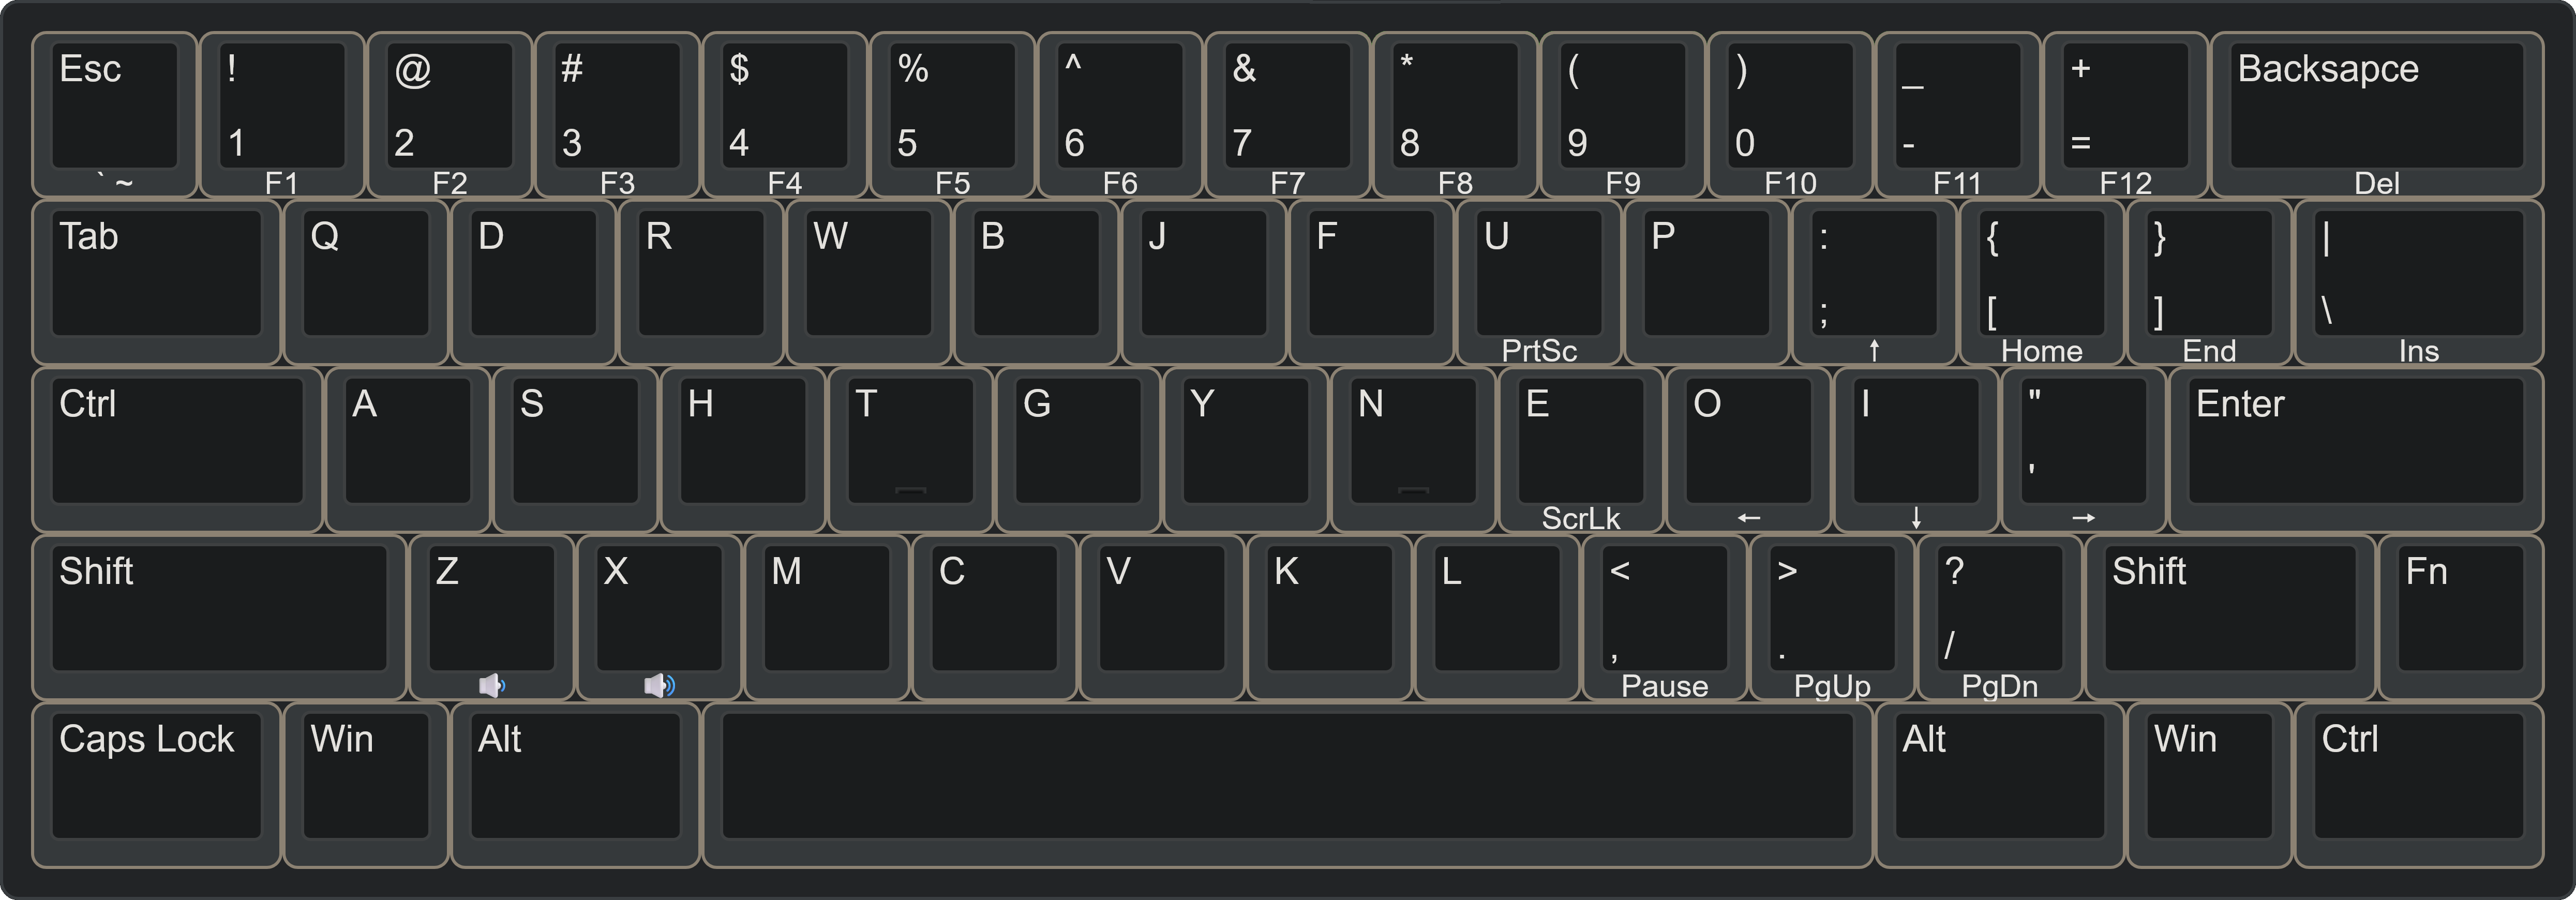Viewport: 2576px width, 900px height.
Task: Click the Enter key
Action: click(x=2356, y=449)
